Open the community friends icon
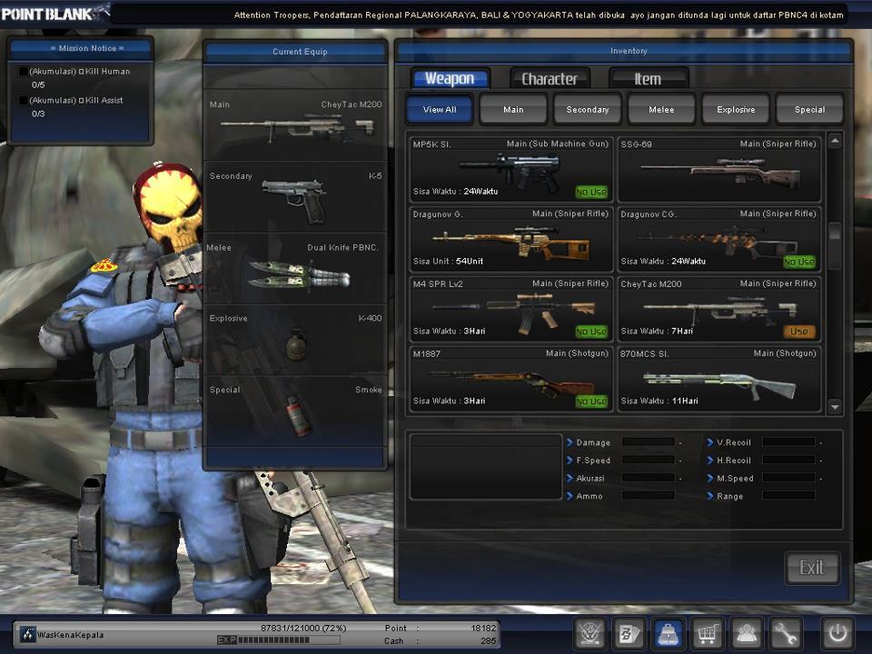This screenshot has width=872, height=654. click(747, 633)
